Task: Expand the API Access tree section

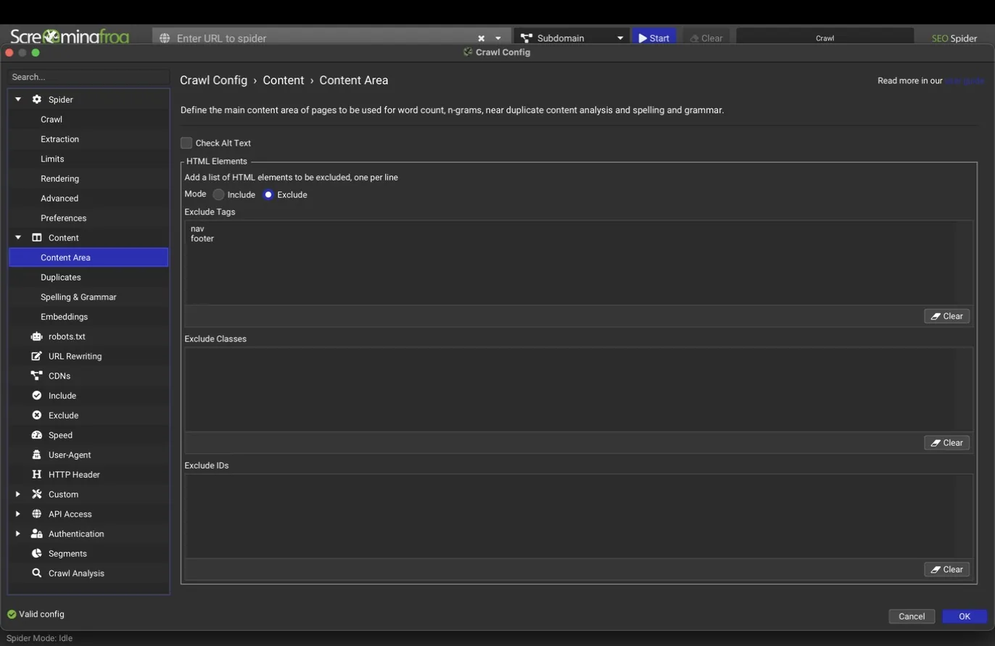Action: point(18,514)
